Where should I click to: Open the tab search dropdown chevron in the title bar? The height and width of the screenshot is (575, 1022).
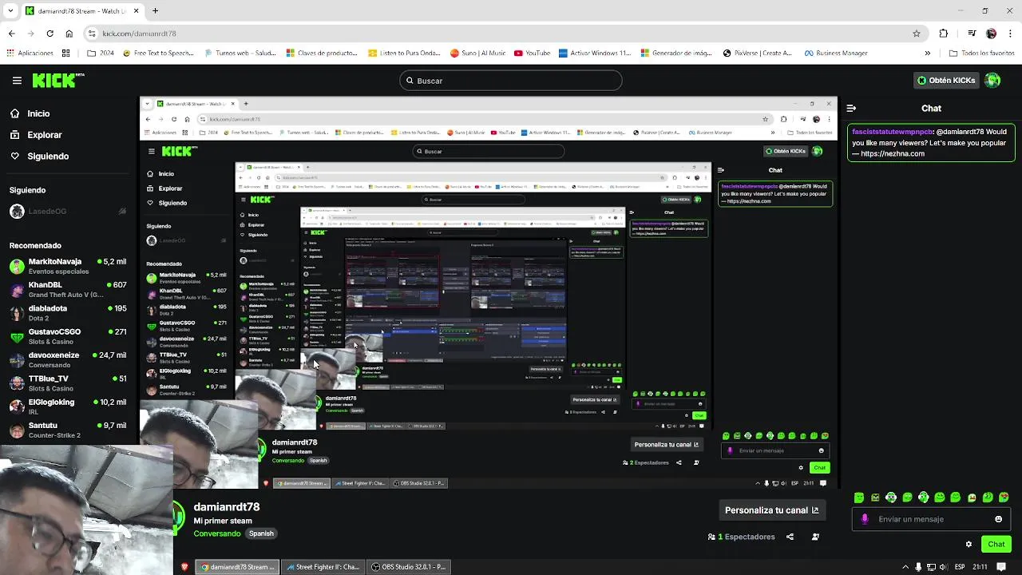[x=11, y=11]
